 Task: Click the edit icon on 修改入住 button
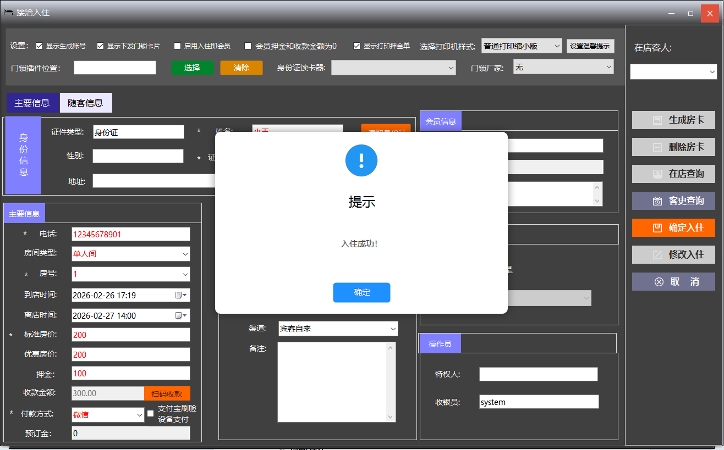[657, 254]
